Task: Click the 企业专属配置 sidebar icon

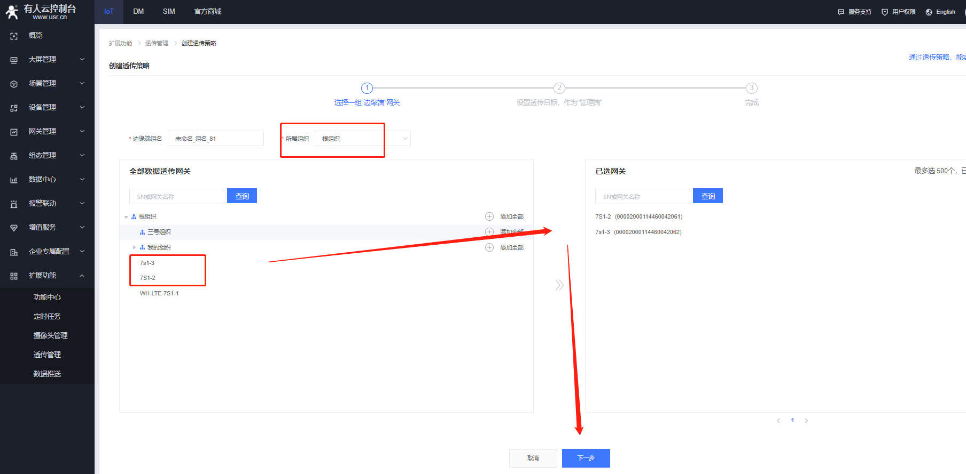Action: tap(14, 252)
